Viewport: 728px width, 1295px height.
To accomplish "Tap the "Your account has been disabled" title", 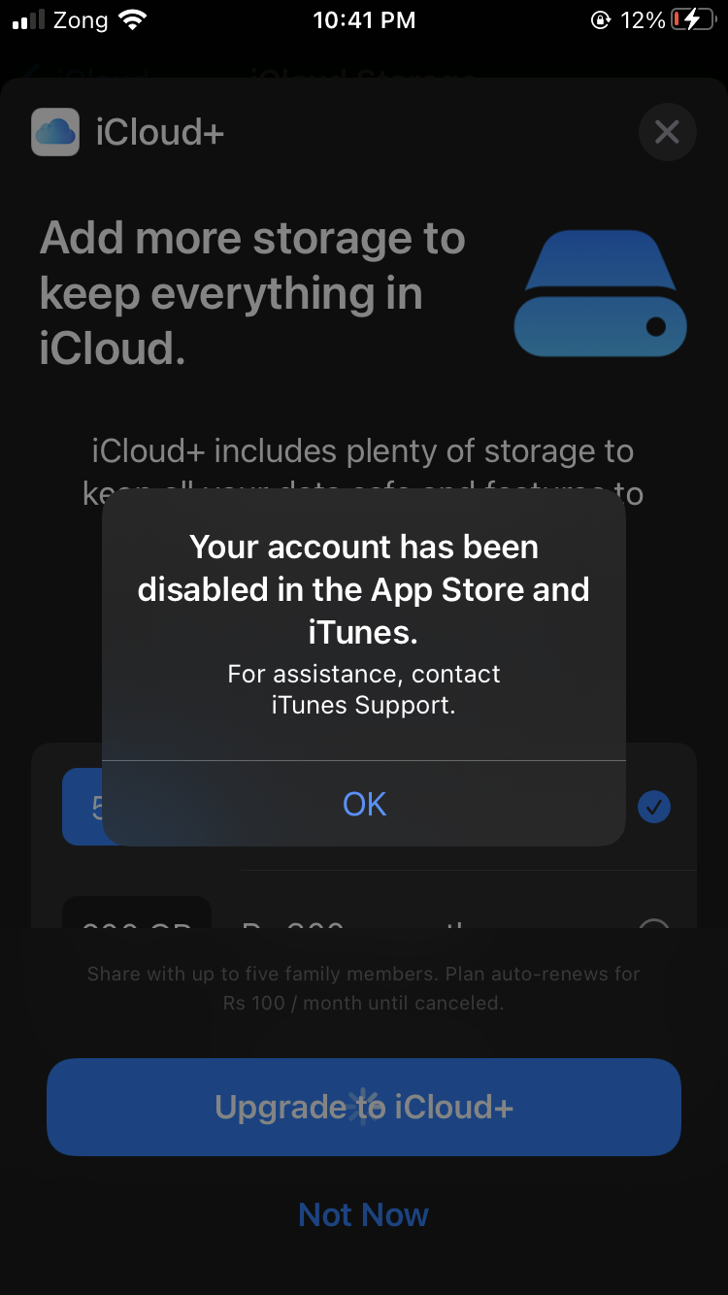I will pyautogui.click(x=364, y=589).
